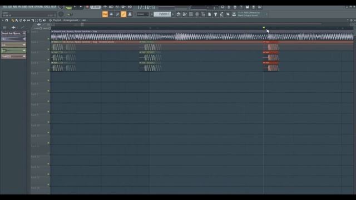356x200 pixels.
Task: Select the playlist Mute tool
Action: (24, 20)
